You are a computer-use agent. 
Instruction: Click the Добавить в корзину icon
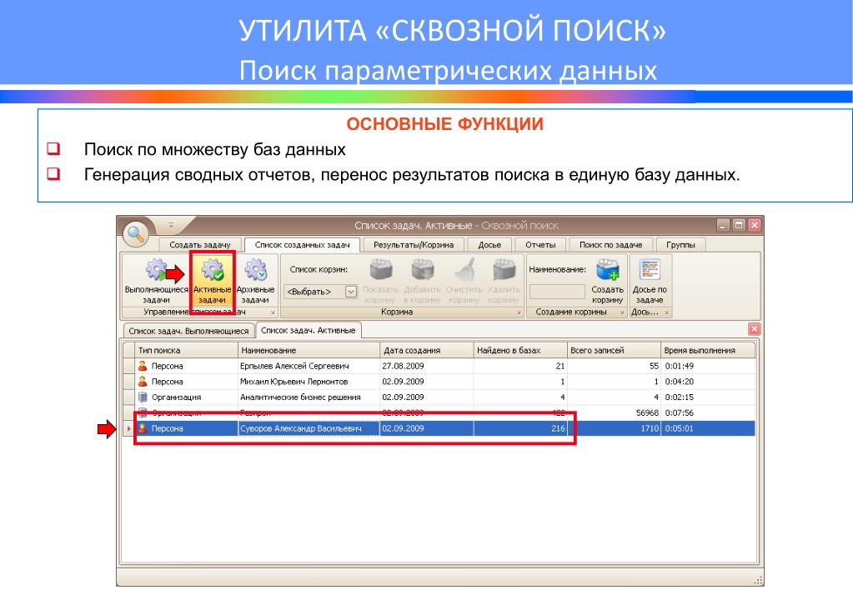pos(423,270)
